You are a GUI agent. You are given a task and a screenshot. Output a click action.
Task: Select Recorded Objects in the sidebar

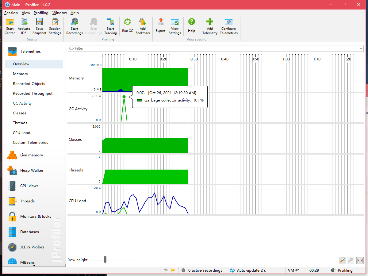(29, 84)
